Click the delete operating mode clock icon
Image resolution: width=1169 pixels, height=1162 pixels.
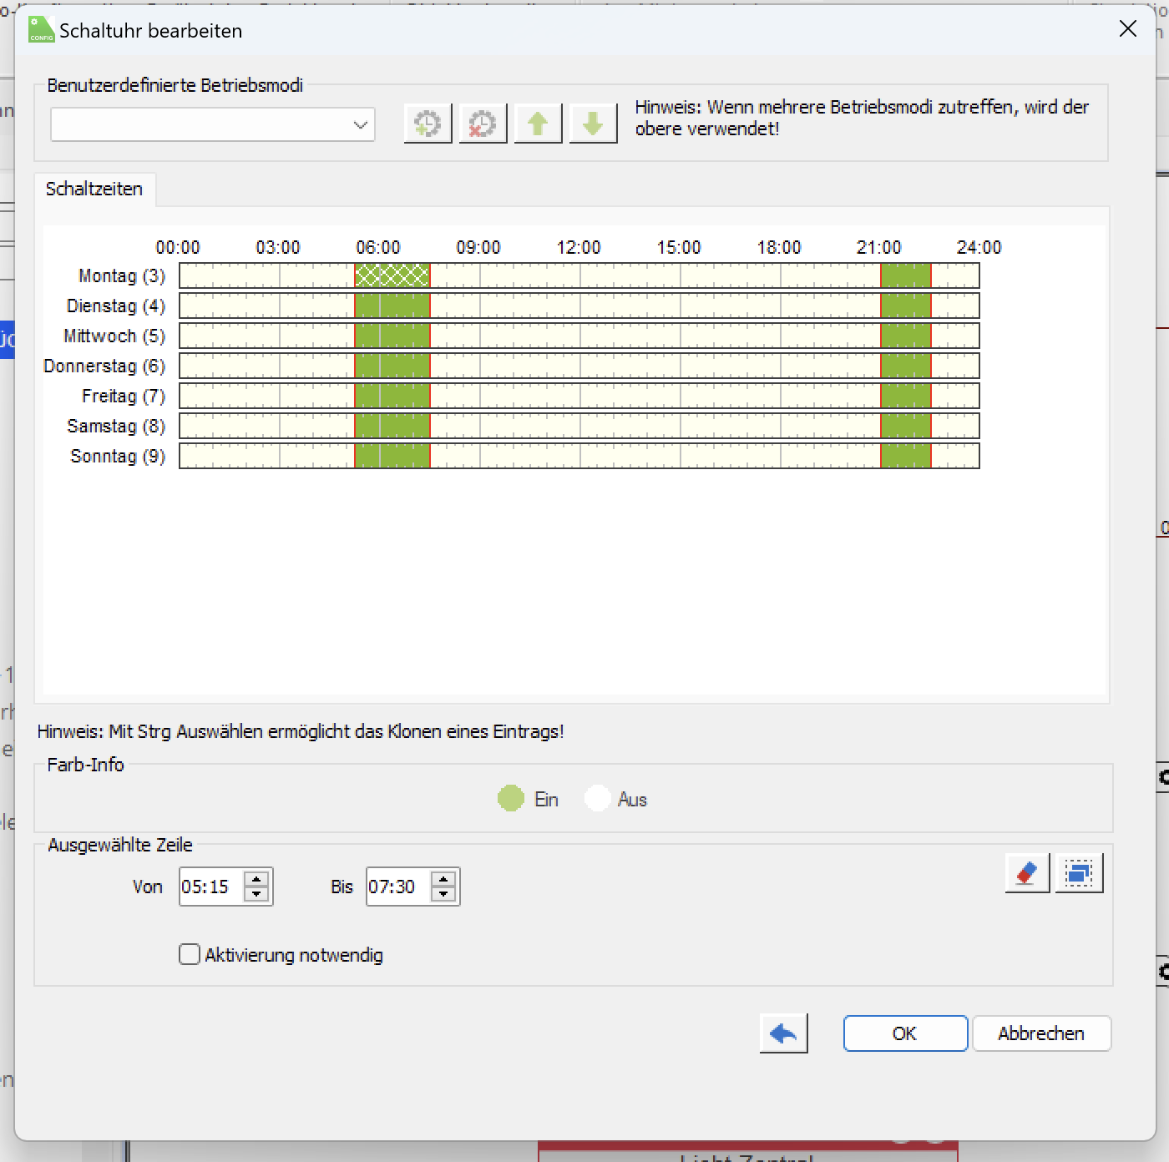tap(482, 124)
